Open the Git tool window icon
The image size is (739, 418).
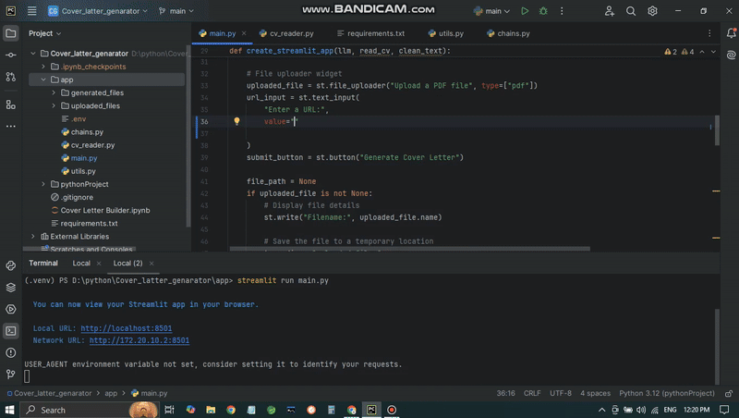point(11,375)
